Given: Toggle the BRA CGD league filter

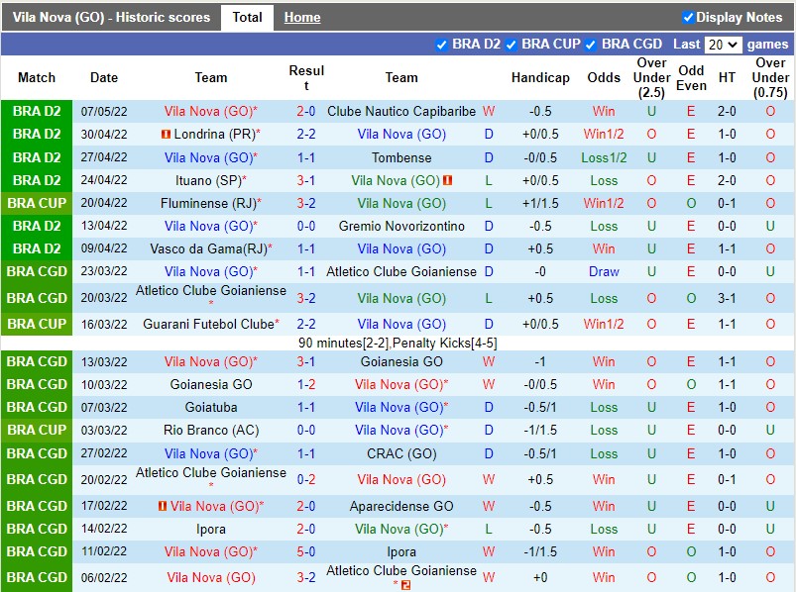Looking at the screenshot, I should pos(591,45).
